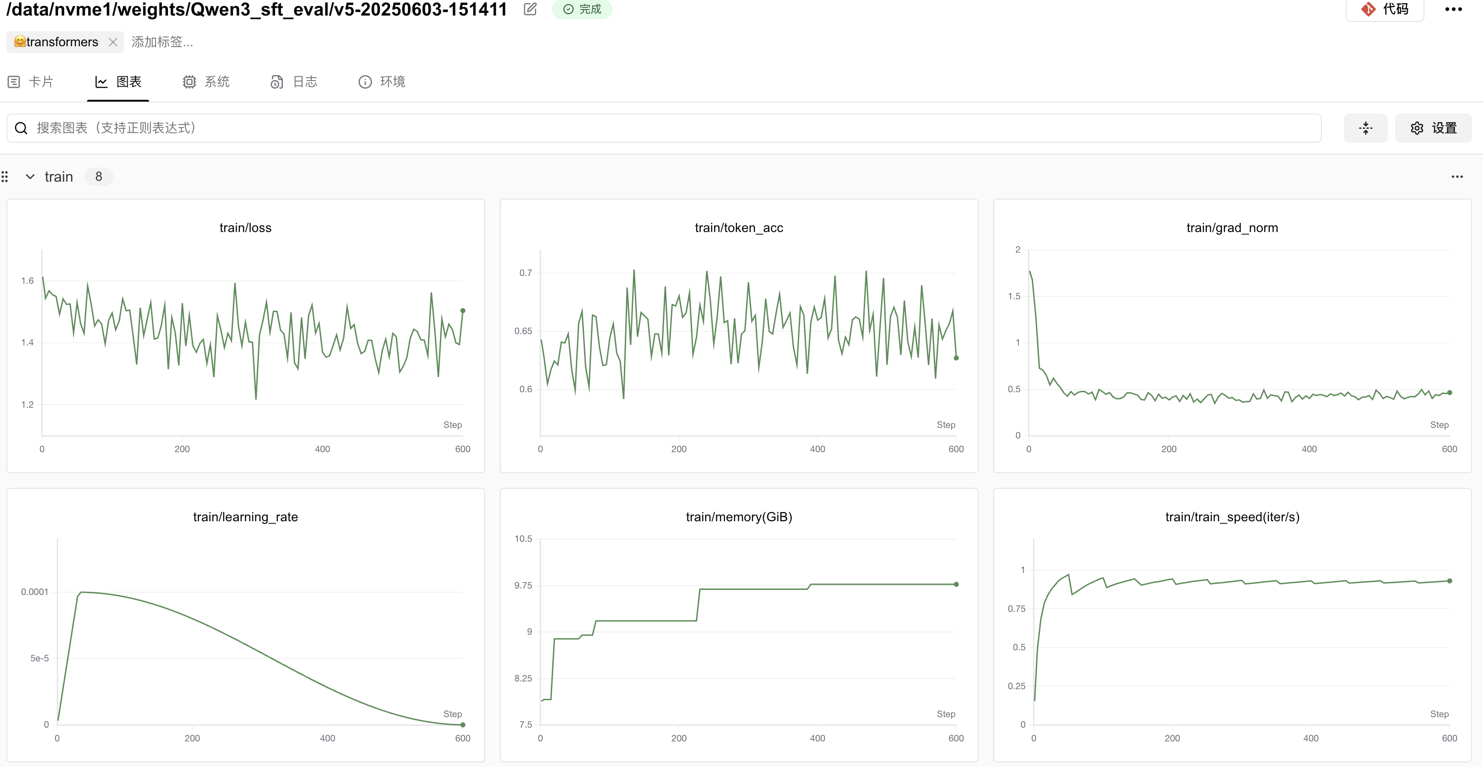Remove the transformers tag with its X
The height and width of the screenshot is (767, 1483).
[113, 42]
